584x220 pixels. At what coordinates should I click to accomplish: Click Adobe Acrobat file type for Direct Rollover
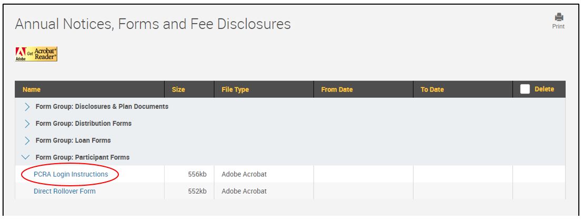tap(244, 191)
